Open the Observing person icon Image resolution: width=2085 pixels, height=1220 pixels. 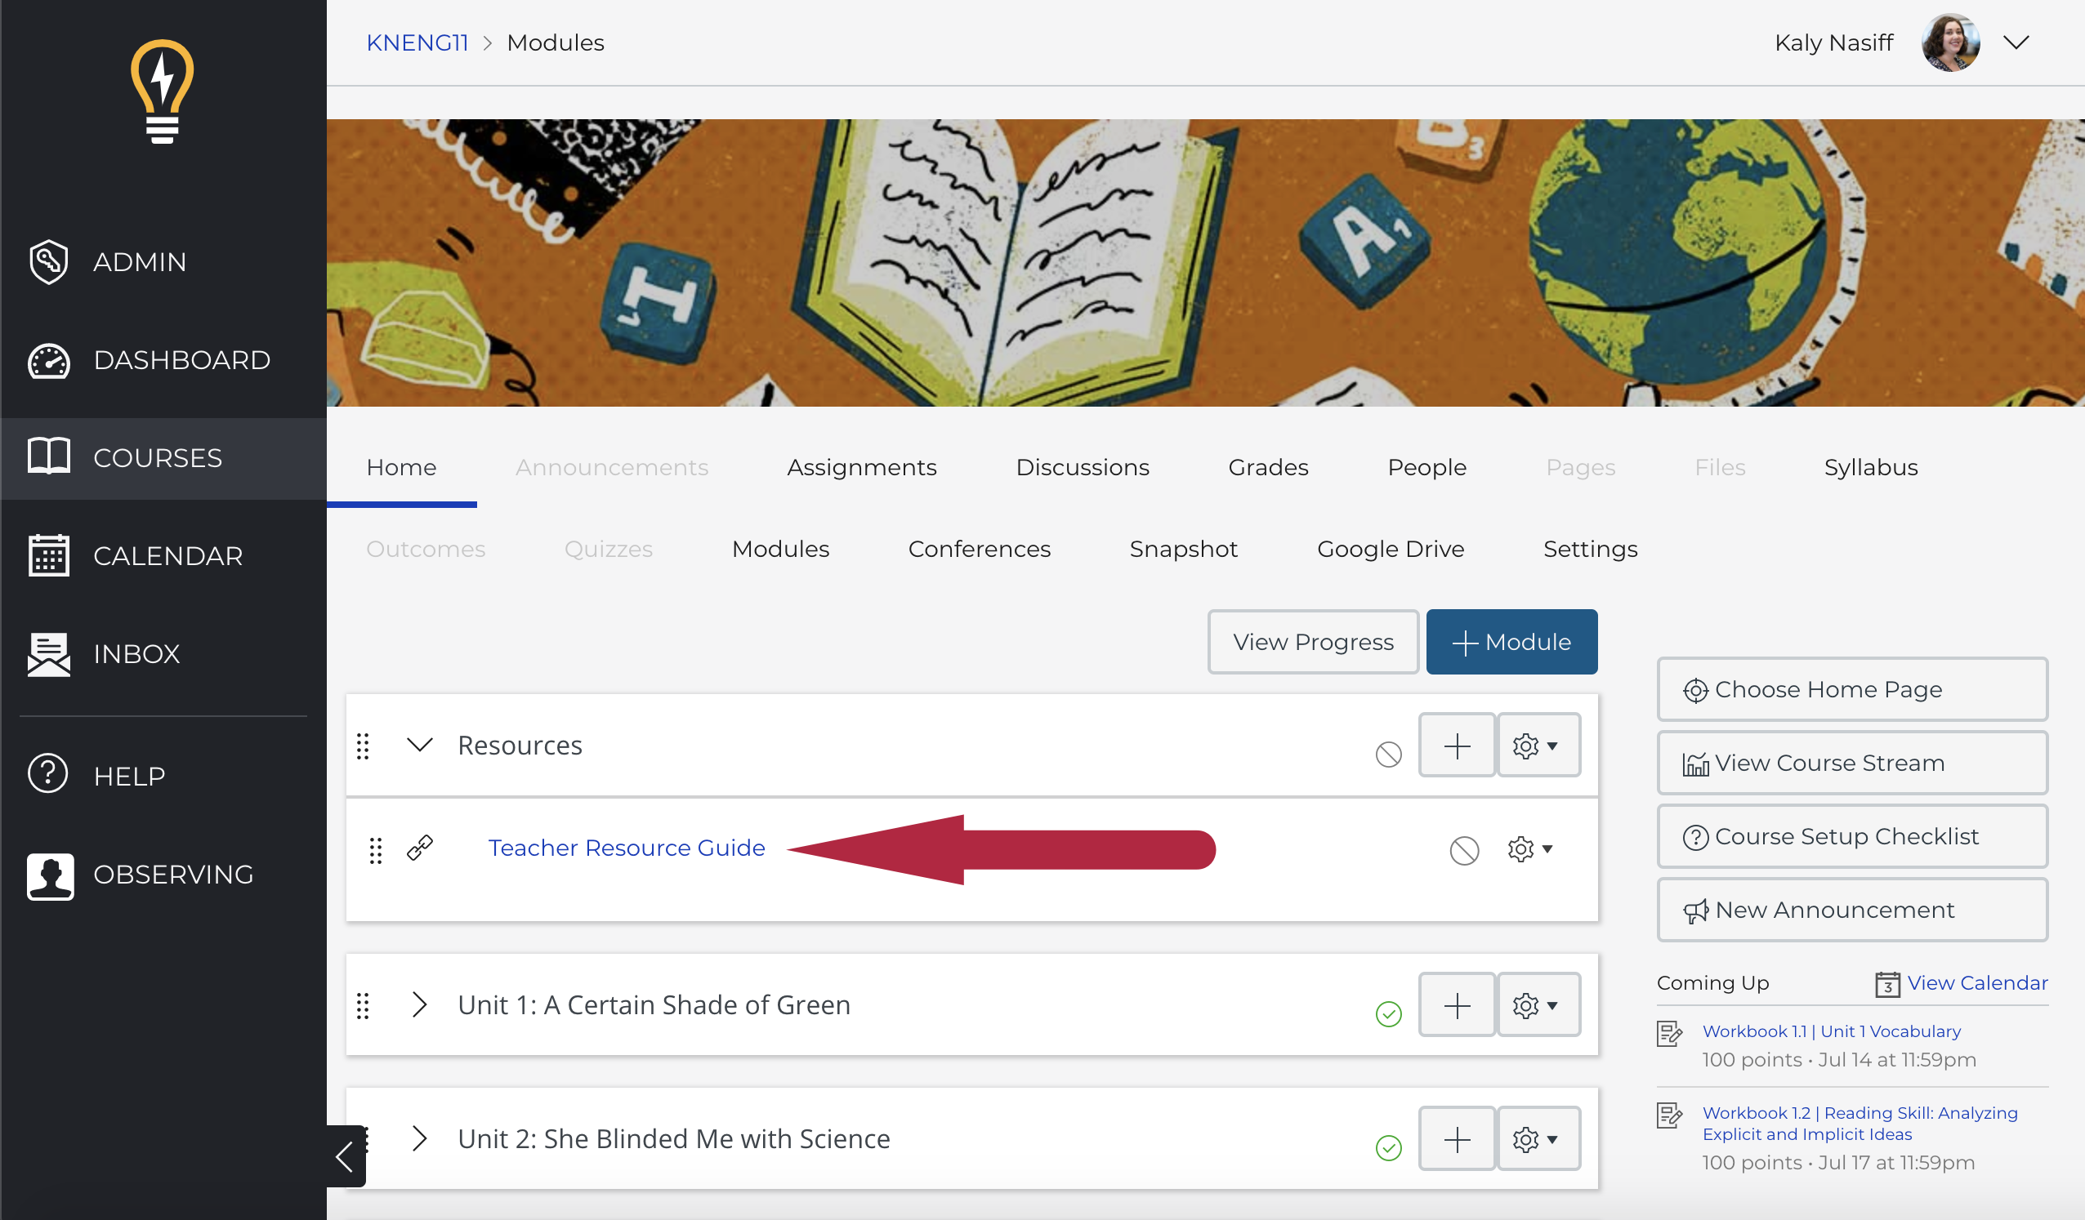point(50,875)
